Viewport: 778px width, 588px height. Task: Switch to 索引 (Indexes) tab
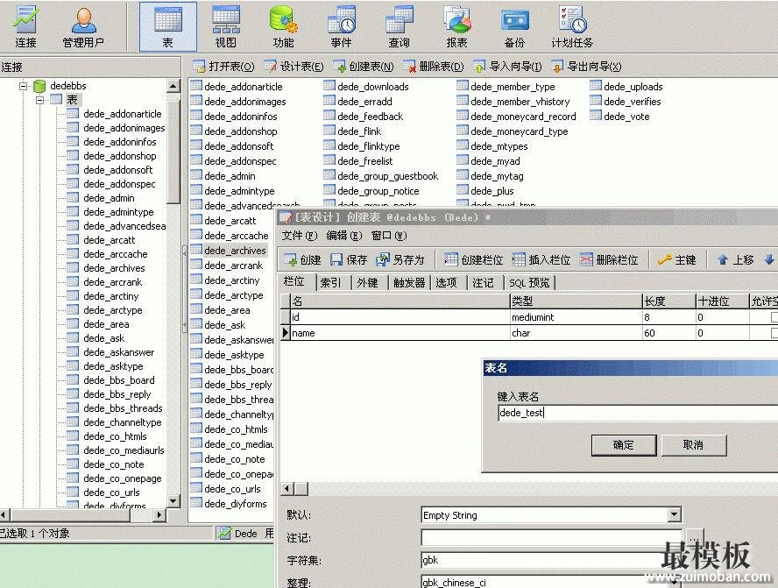(330, 283)
